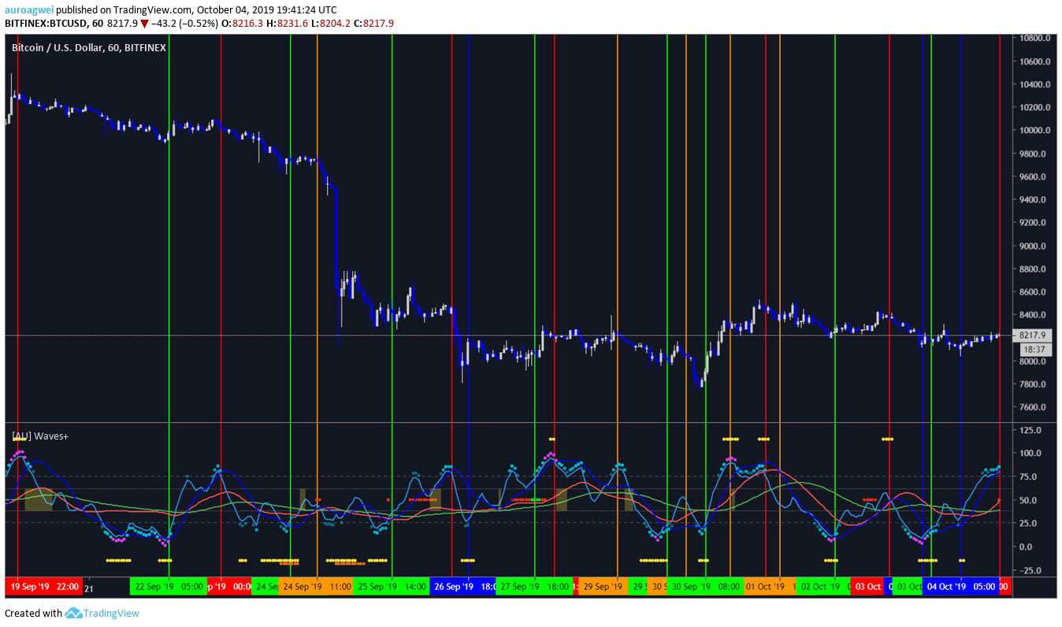The width and height of the screenshot is (1062, 627).
Task: Click the low value L:8204.2
Action: point(331,24)
